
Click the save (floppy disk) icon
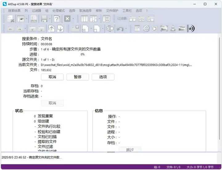coord(44,19)
